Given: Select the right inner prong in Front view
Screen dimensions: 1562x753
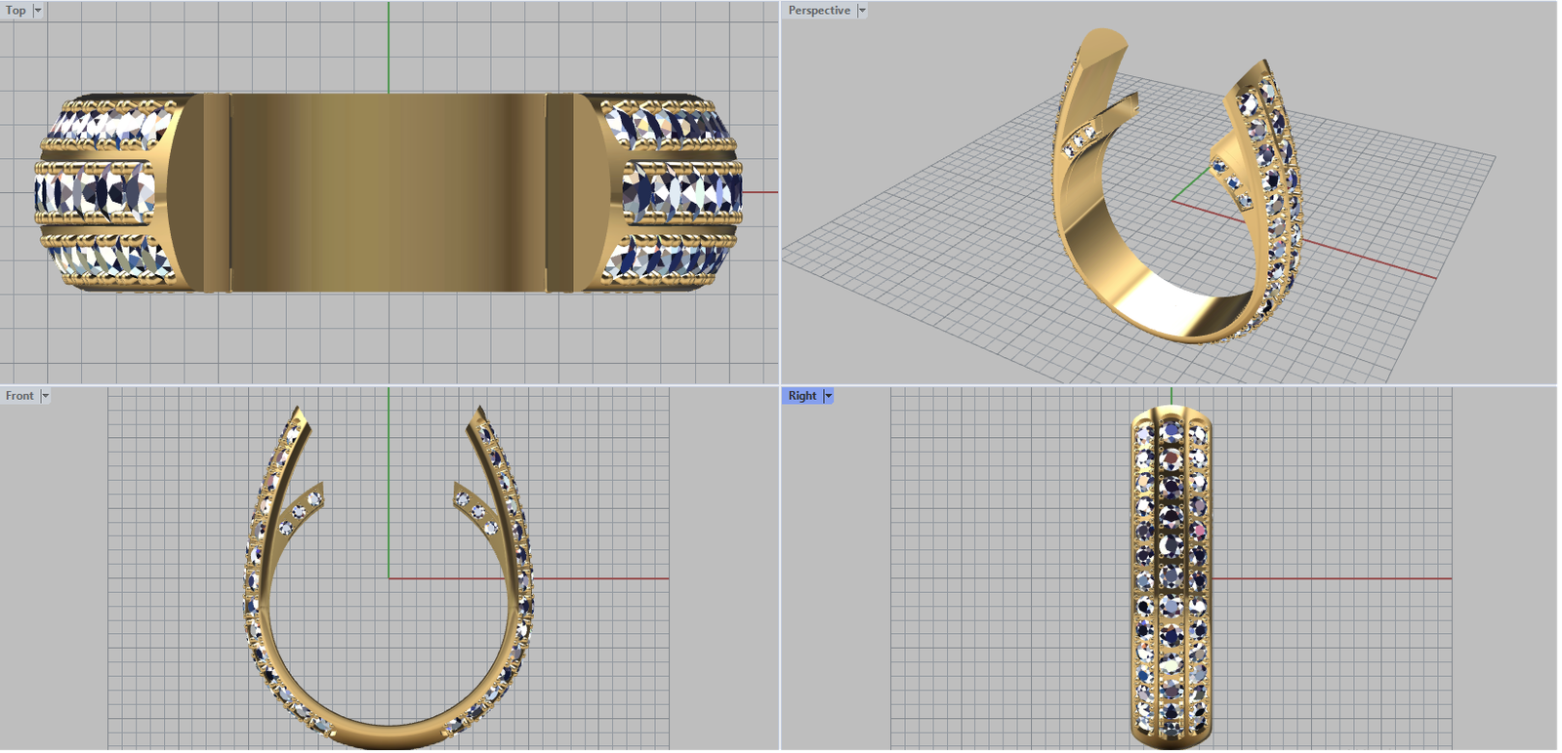Looking at the screenshot, I should click(x=475, y=508).
